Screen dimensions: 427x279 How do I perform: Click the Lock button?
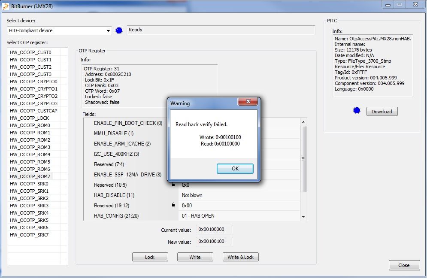(x=150, y=257)
